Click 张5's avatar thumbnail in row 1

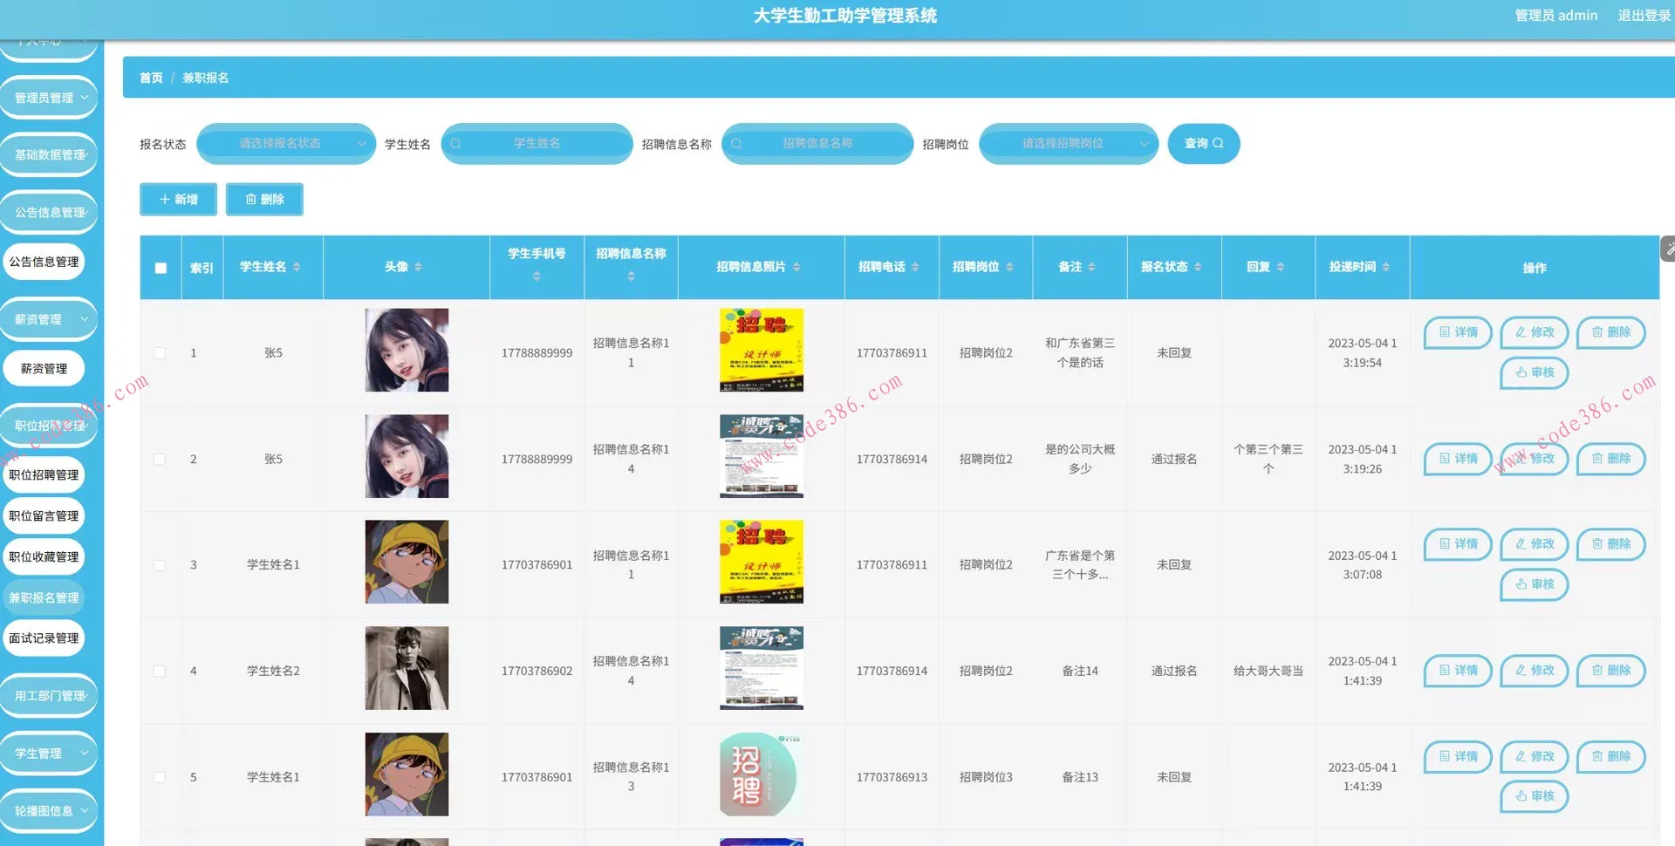tap(406, 350)
